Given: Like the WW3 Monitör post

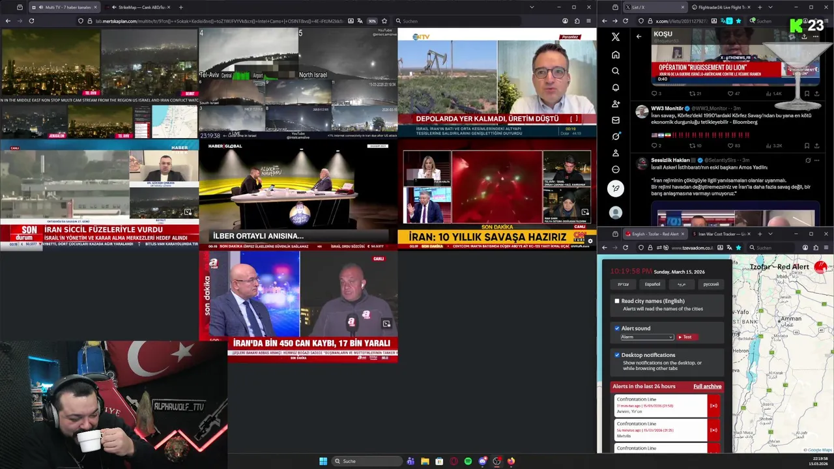Looking at the screenshot, I should click(x=730, y=145).
